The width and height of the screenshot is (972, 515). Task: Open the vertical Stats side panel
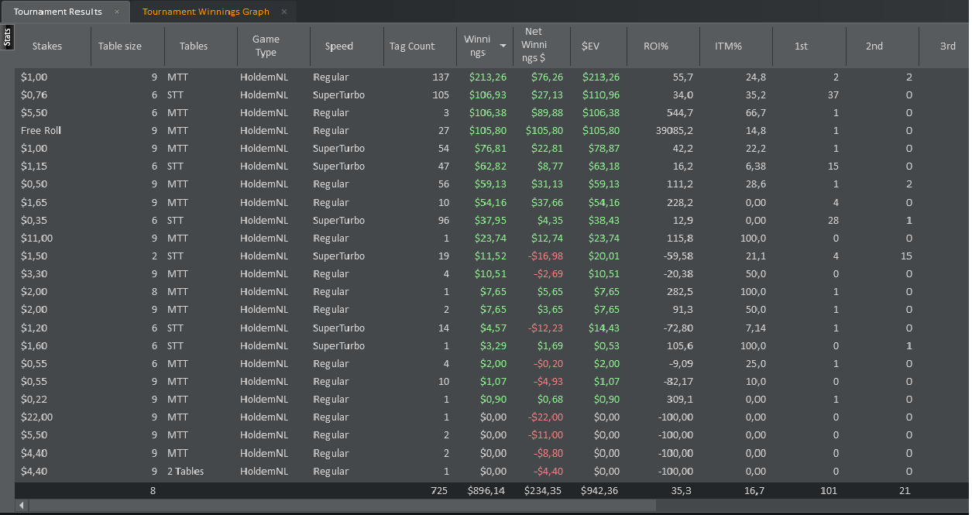click(7, 37)
